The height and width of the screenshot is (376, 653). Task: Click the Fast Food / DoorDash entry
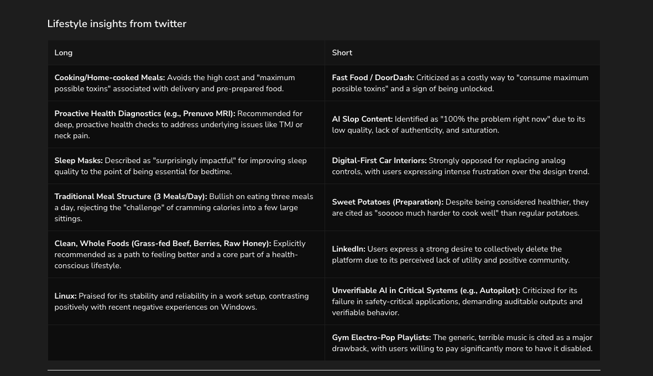point(373,77)
